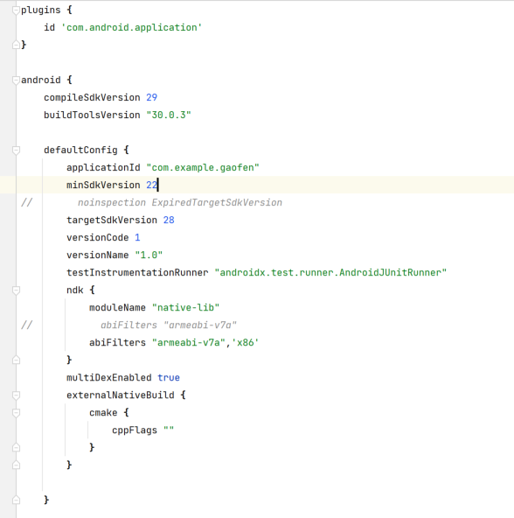Click the buildToolsVersion string "30.0.3"
This screenshot has width=514, height=518.
coord(169,115)
